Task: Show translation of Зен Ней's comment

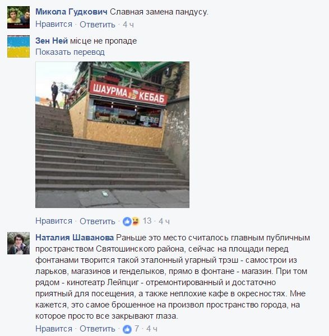Action: [70, 52]
